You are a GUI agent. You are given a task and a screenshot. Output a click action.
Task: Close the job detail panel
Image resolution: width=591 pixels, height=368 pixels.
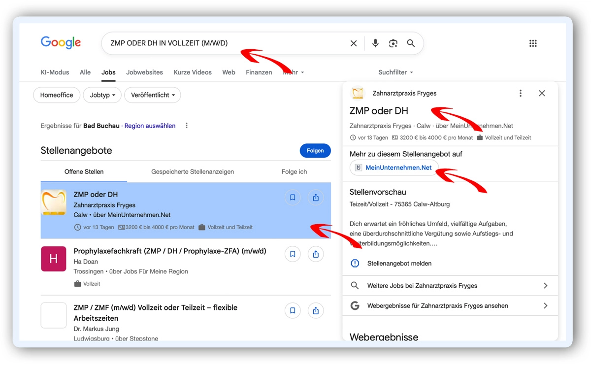pyautogui.click(x=542, y=93)
